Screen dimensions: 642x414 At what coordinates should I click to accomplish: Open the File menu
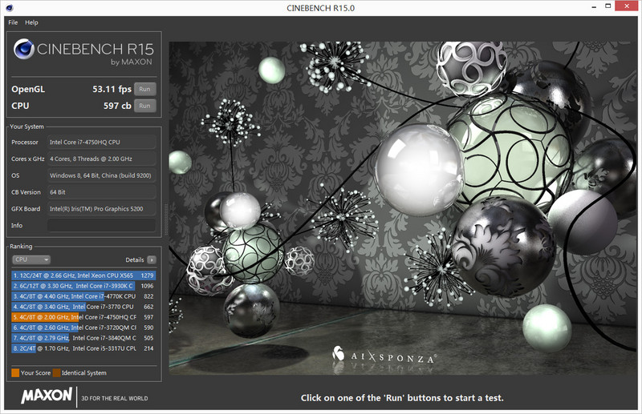13,22
